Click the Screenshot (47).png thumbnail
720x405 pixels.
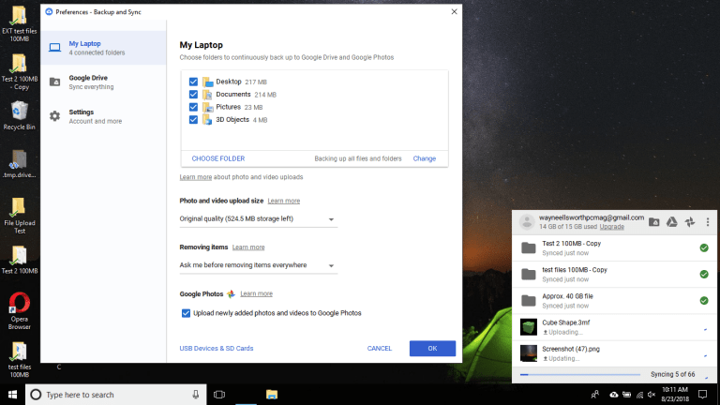[529, 353]
